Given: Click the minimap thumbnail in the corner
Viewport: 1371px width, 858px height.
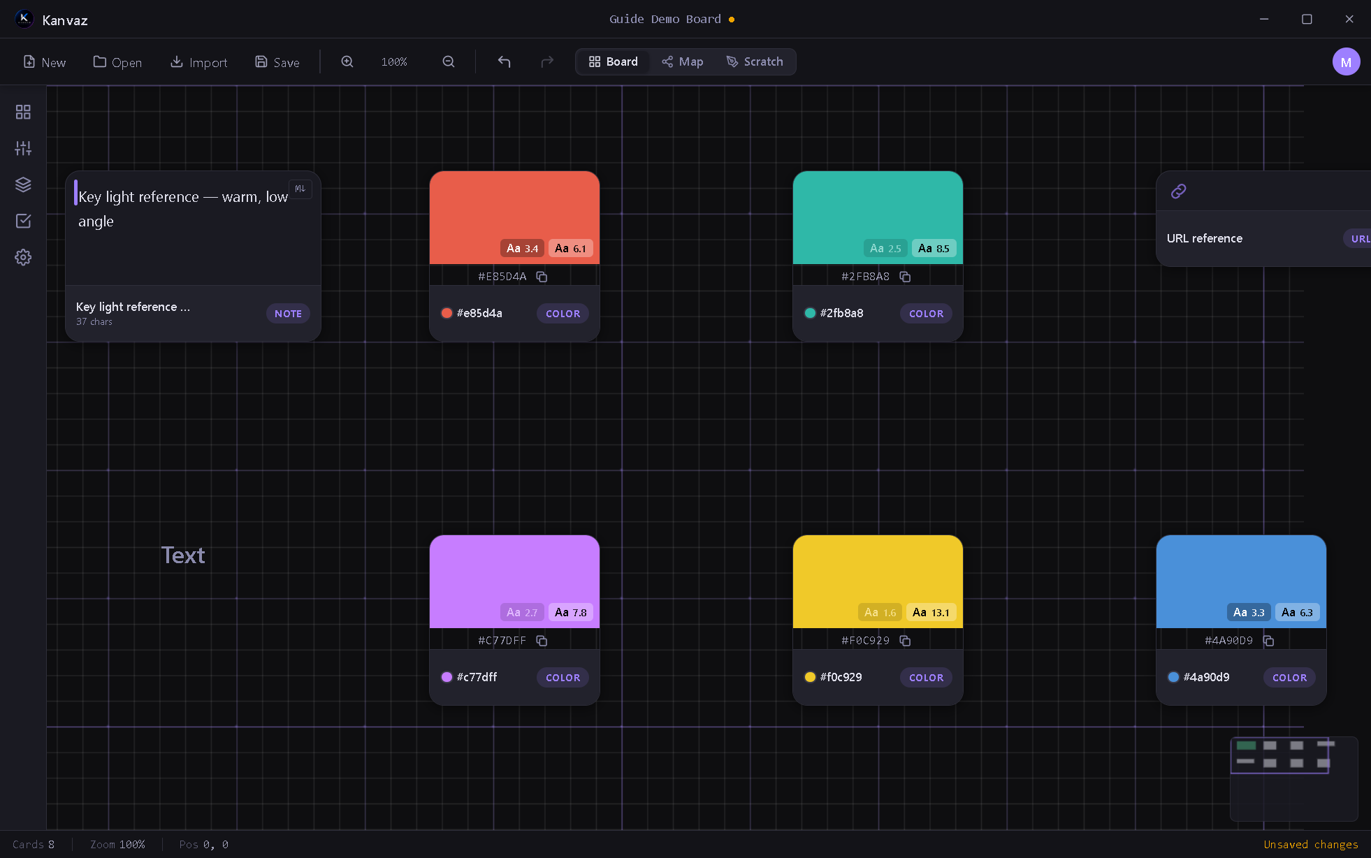Looking at the screenshot, I should pos(1293,778).
